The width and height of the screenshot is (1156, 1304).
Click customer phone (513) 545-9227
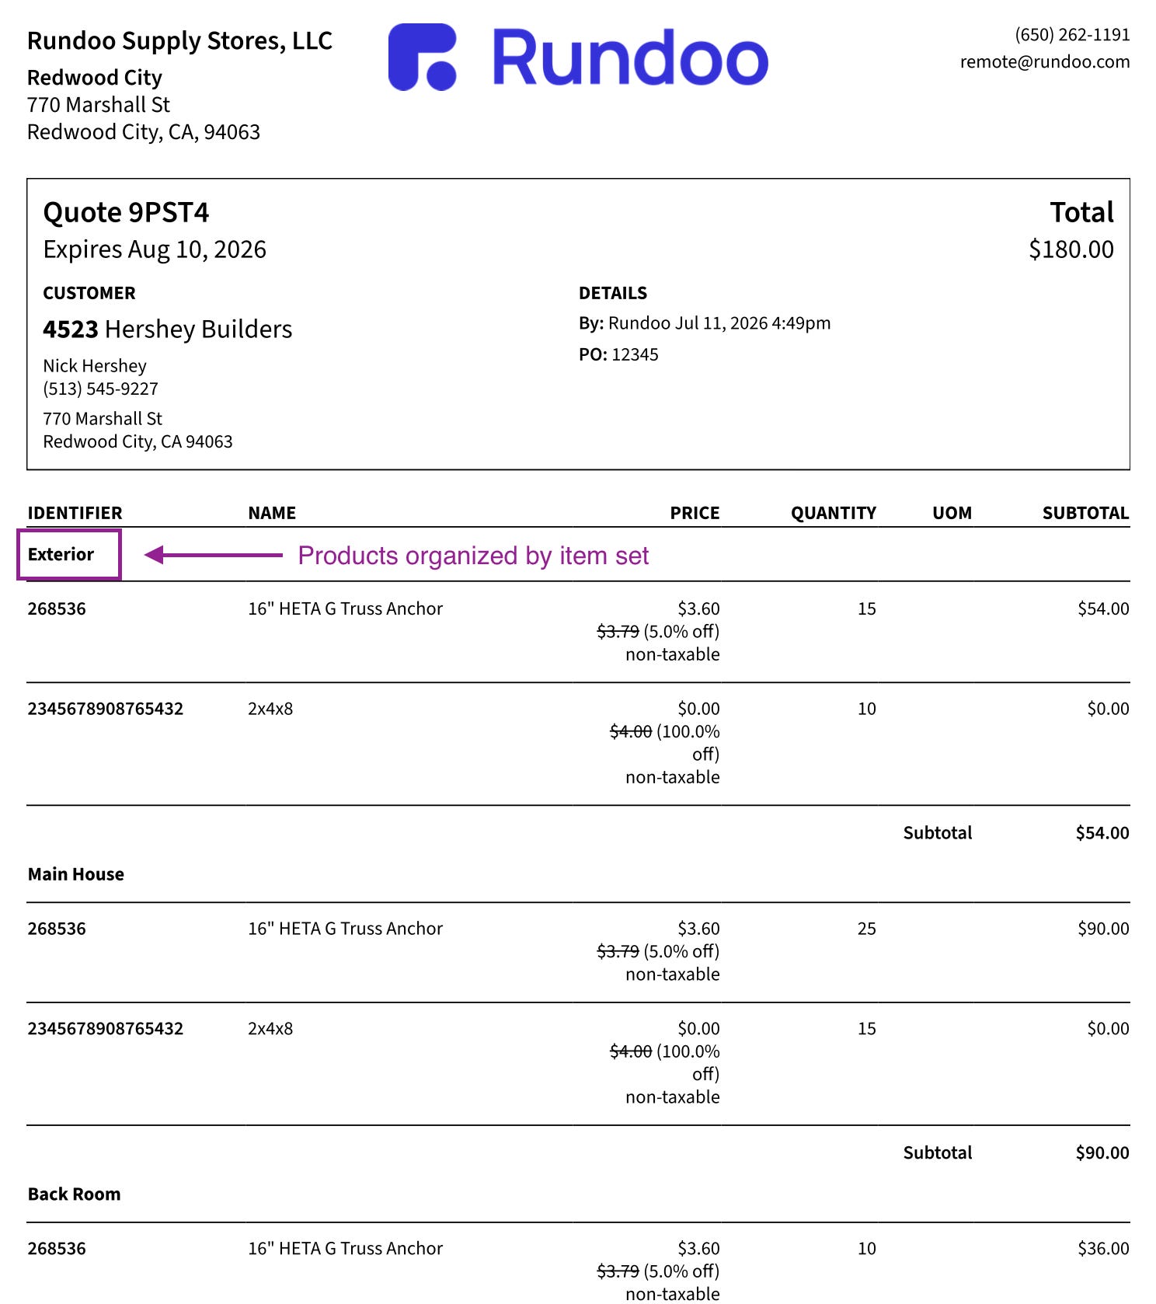(x=101, y=389)
